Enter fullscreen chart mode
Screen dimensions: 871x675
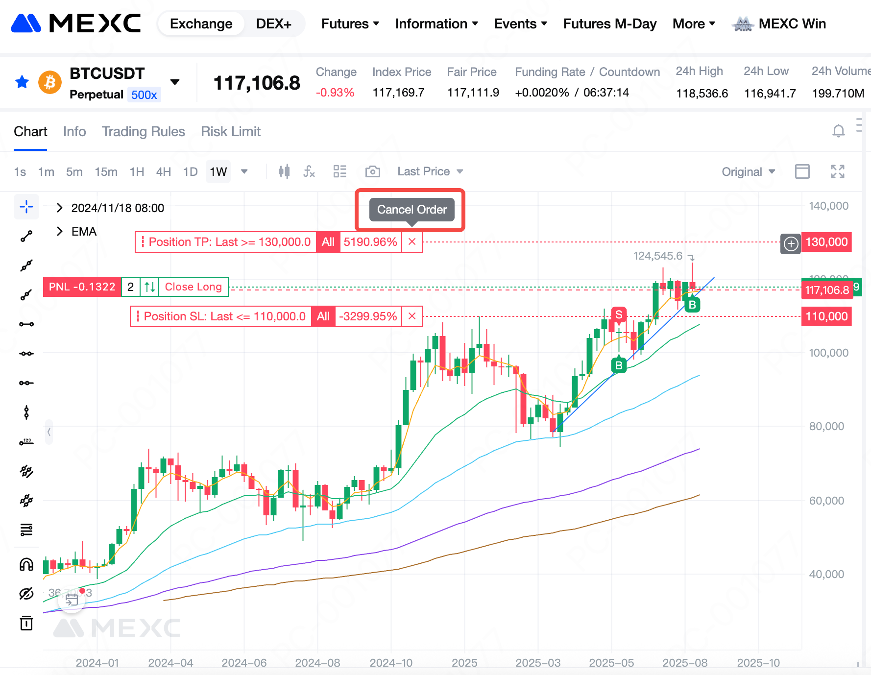point(837,171)
